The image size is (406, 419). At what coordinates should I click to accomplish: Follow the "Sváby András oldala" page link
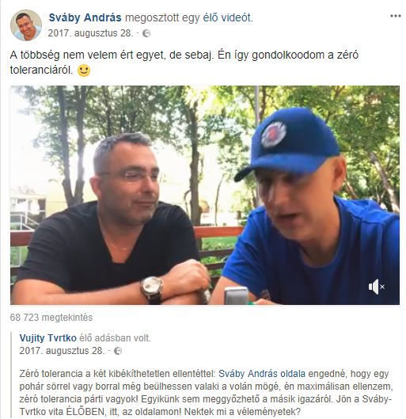pyautogui.click(x=262, y=374)
